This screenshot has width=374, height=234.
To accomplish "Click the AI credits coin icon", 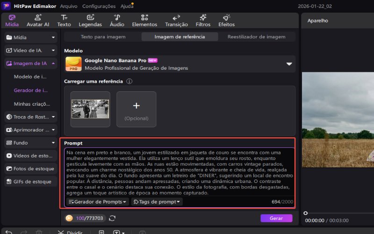I will point(69,218).
